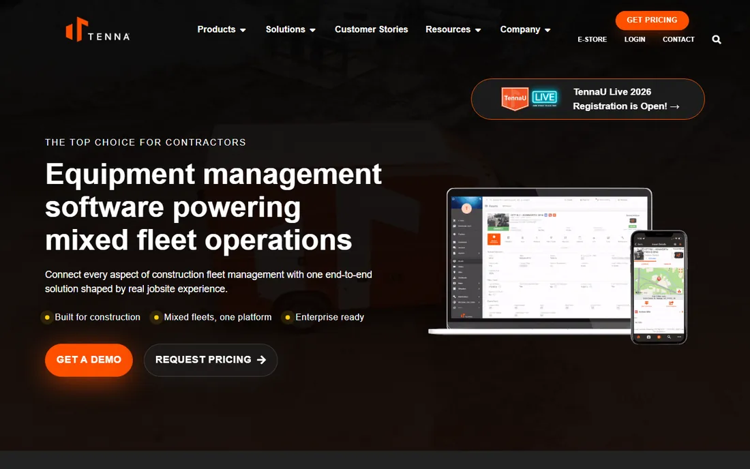Open the Products menu

point(216,29)
